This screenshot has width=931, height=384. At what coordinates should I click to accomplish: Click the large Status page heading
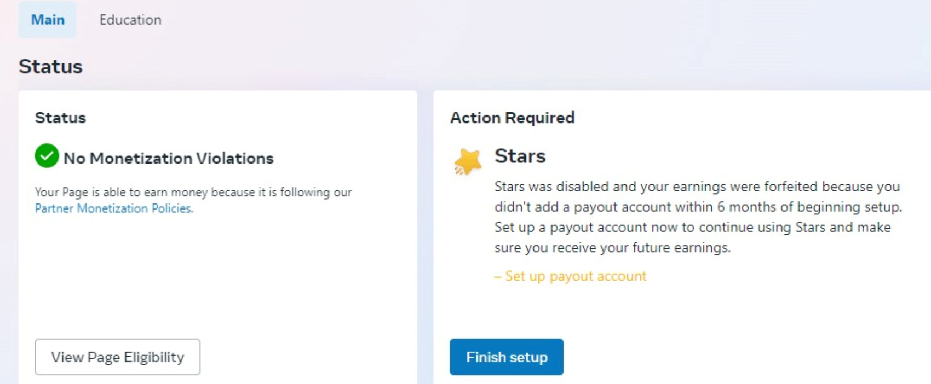tap(50, 66)
